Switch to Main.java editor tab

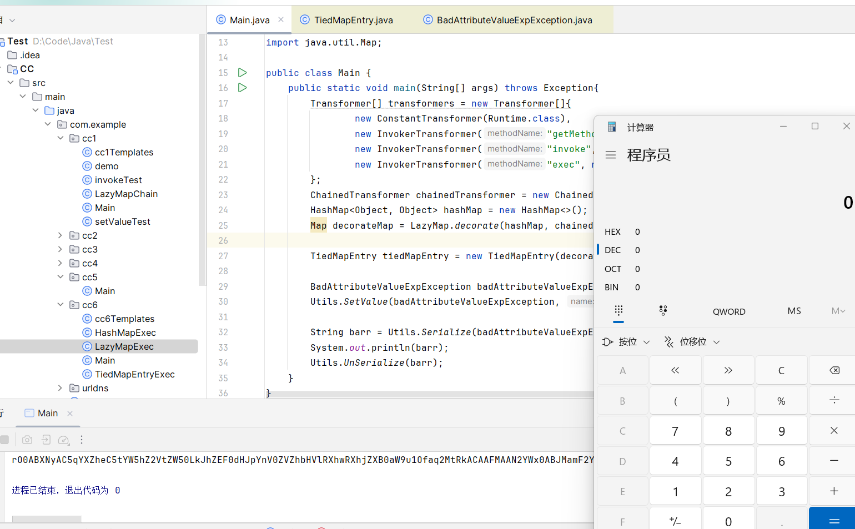249,20
